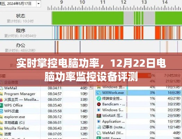
Task: Click the WPS云盘 cloud icon
Action: coord(1,111)
